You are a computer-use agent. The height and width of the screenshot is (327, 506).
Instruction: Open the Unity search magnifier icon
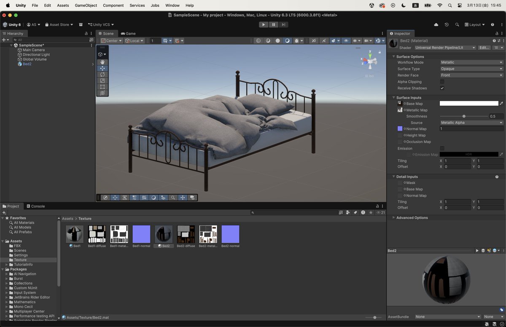click(x=457, y=25)
